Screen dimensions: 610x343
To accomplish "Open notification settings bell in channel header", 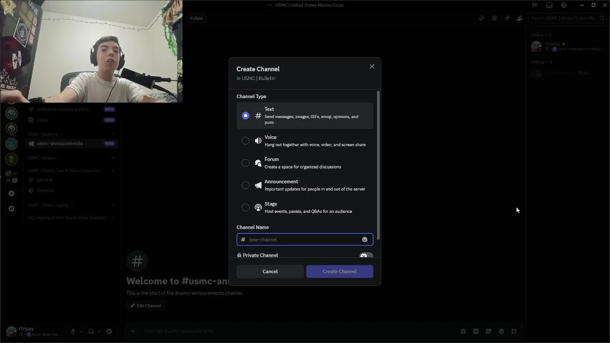I will point(494,18).
